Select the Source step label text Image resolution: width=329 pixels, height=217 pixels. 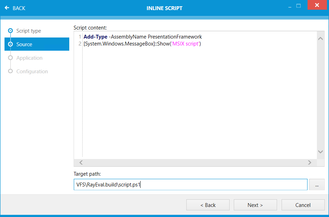point(24,44)
